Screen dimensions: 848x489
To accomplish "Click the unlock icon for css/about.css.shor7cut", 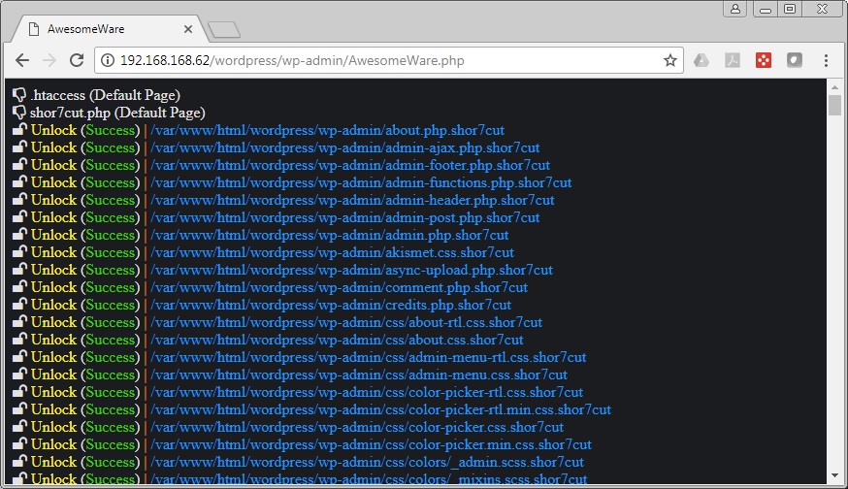I will tap(20, 339).
